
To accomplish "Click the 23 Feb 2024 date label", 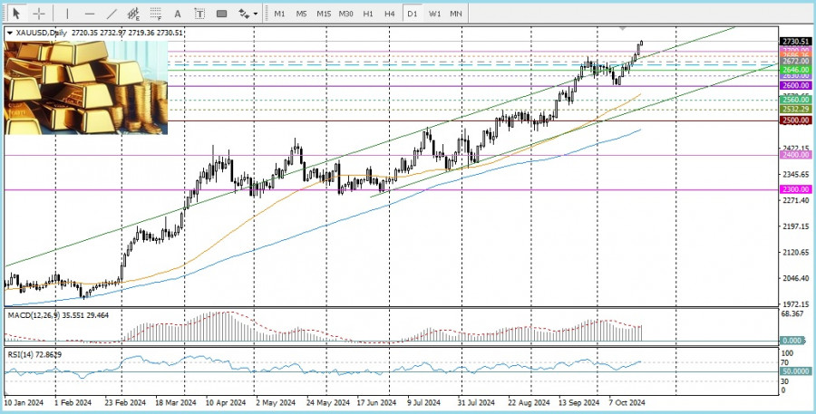I will (125, 403).
